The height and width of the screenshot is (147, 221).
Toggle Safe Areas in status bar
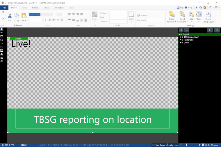158,145
